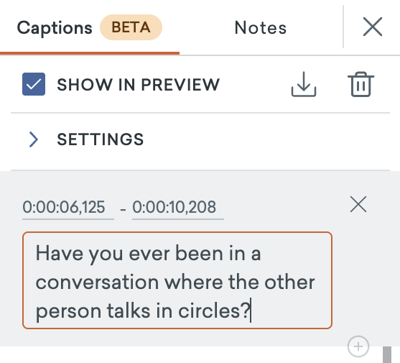Click the SETTINGS section heading
The height and width of the screenshot is (363, 400).
tap(101, 139)
